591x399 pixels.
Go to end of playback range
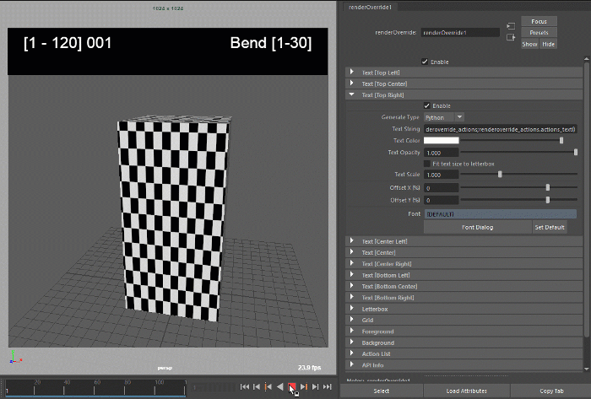(x=328, y=386)
